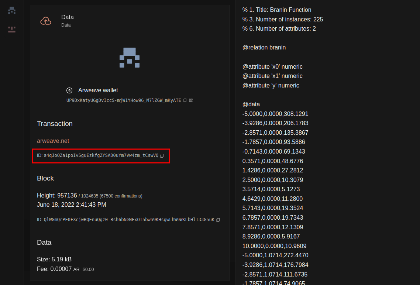The height and width of the screenshot is (285, 420).
Task: Click the 'Arweave wallet' label
Action: pos(98,90)
